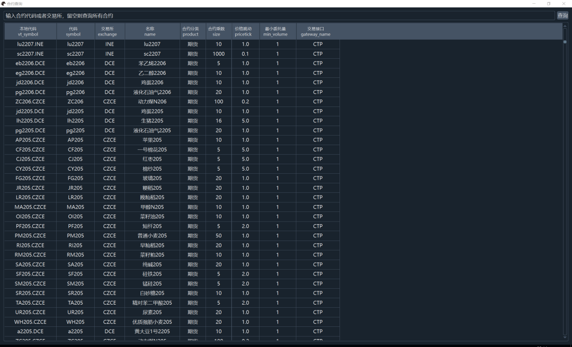Select cell TA205.CZCE
The width and height of the screenshot is (572, 347).
(x=30, y=303)
